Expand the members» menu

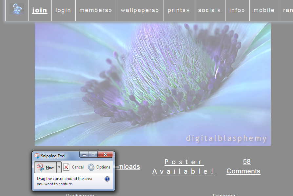pos(96,10)
